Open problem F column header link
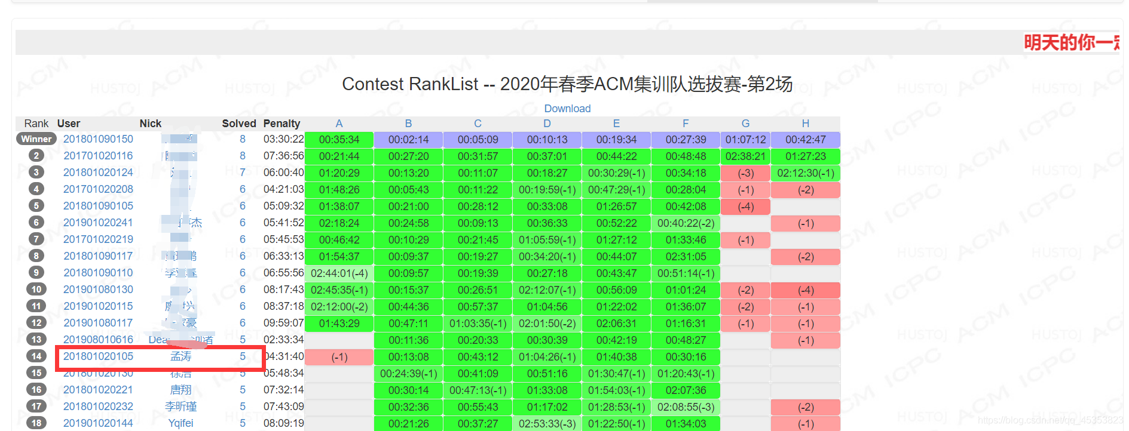Image resolution: width=1129 pixels, height=431 pixels. [686, 124]
